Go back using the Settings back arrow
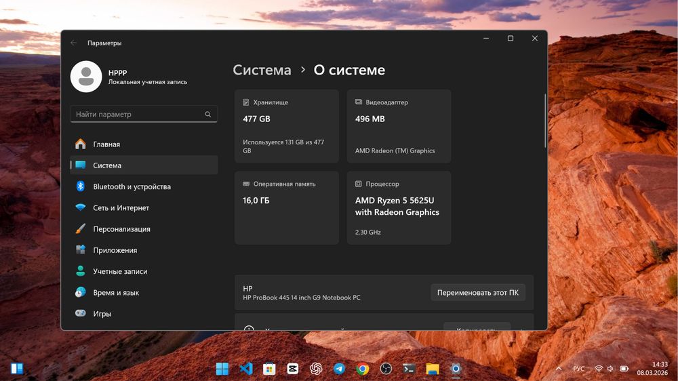The width and height of the screenshot is (678, 381). (x=73, y=43)
